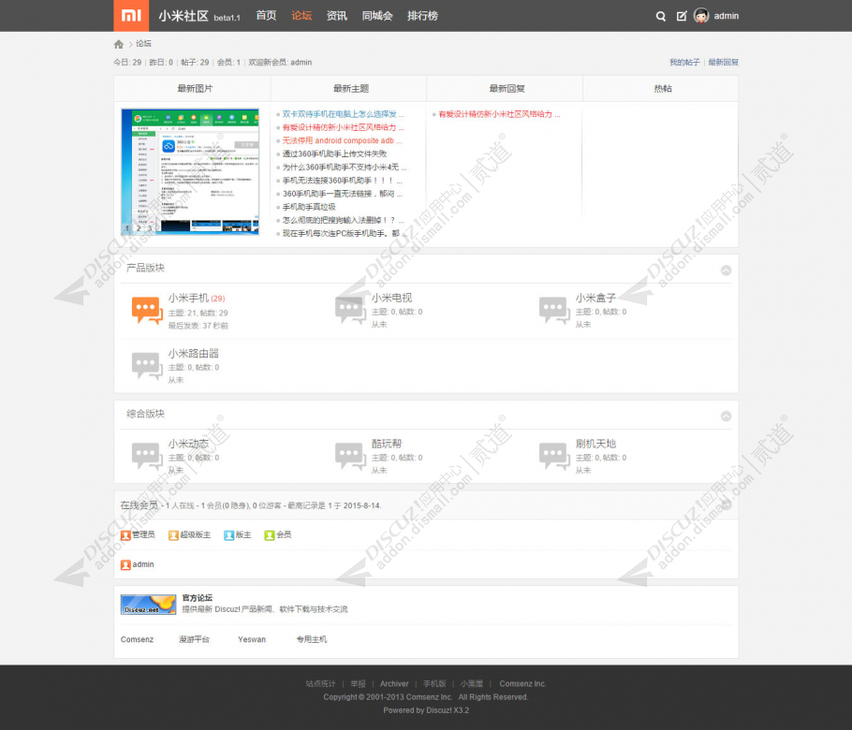This screenshot has height=730, width=852.
Task: Collapse the 综合版块 section
Action: click(726, 416)
